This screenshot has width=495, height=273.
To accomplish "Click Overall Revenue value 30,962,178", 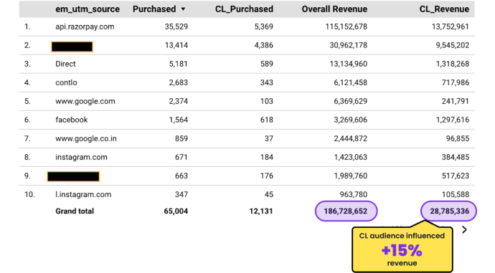I will tap(349, 45).
